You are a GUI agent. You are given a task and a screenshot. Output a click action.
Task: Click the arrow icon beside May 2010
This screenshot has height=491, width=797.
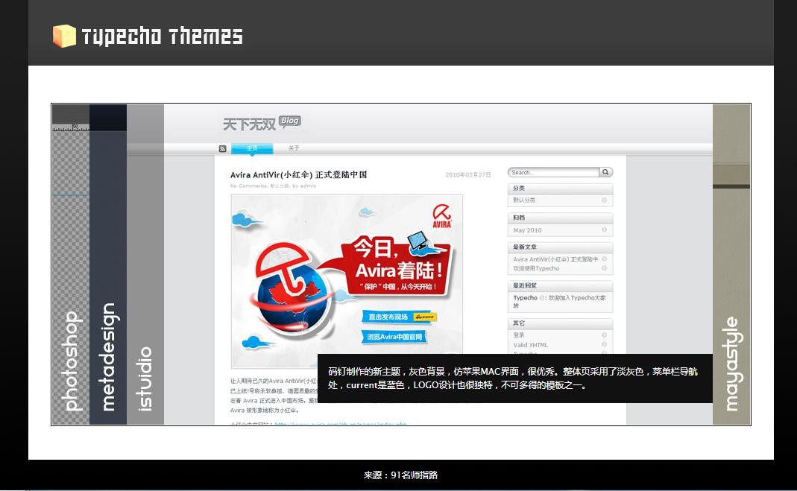click(x=605, y=230)
